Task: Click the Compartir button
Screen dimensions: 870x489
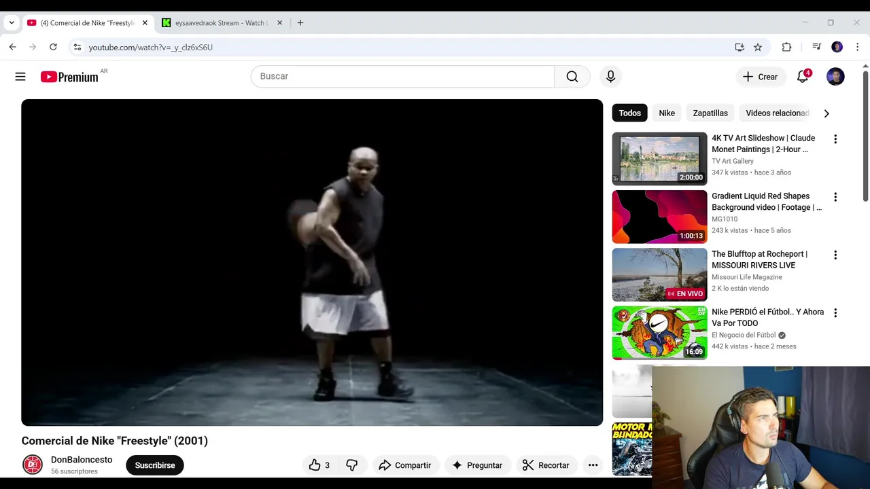Action: (405, 465)
